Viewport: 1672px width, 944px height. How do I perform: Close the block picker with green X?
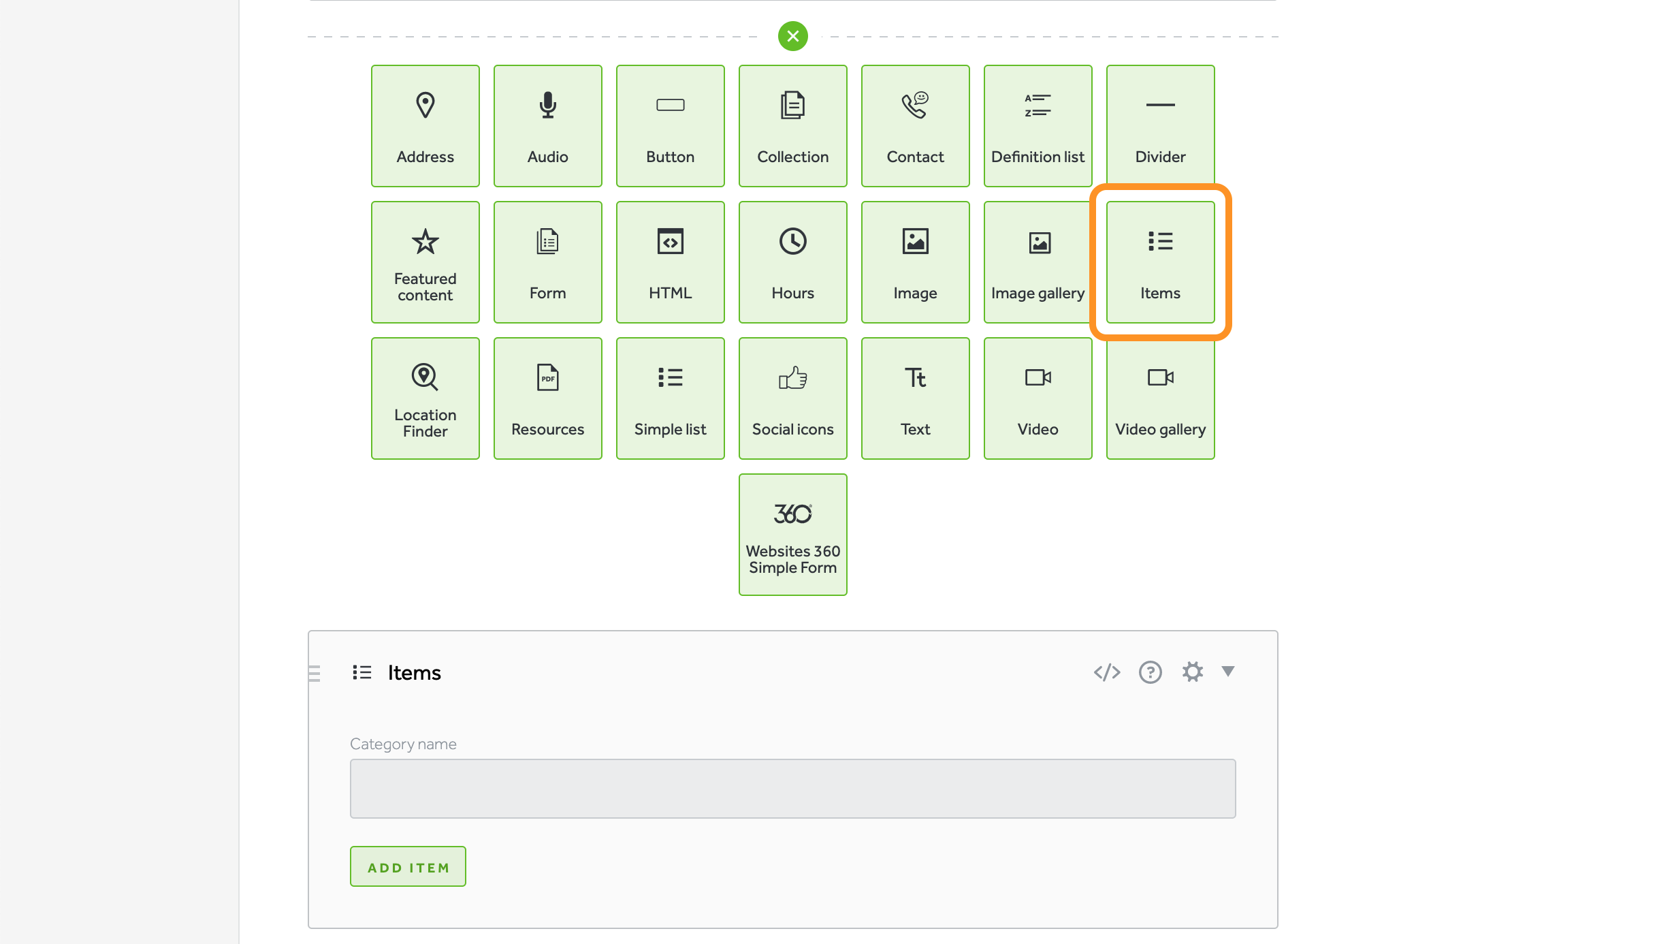792,36
